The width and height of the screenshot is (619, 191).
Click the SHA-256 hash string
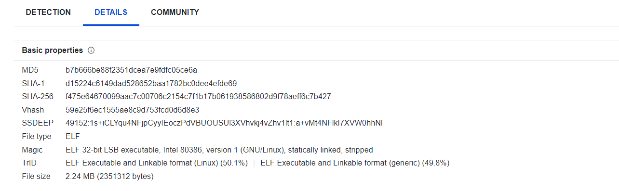click(x=198, y=97)
